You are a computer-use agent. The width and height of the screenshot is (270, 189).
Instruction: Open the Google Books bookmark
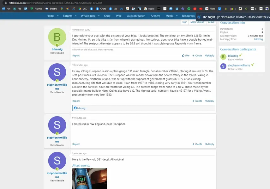click(x=149, y=9)
